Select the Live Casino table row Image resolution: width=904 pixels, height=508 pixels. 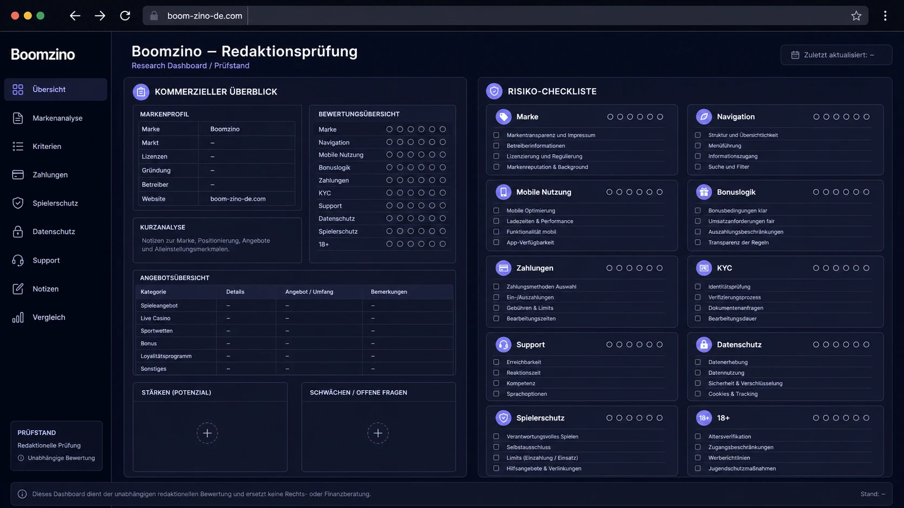(x=294, y=319)
